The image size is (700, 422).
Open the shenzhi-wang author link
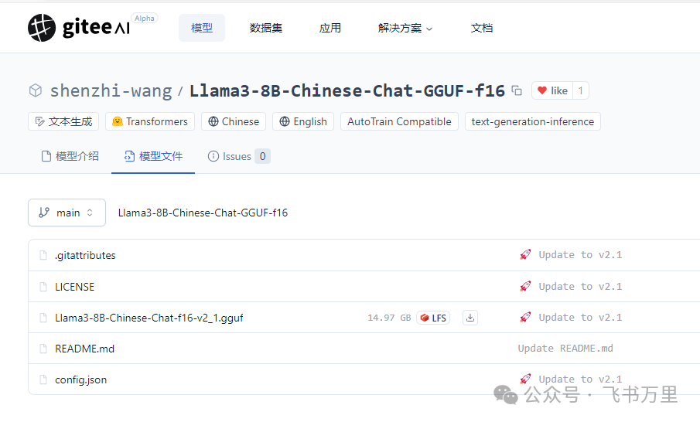111,90
